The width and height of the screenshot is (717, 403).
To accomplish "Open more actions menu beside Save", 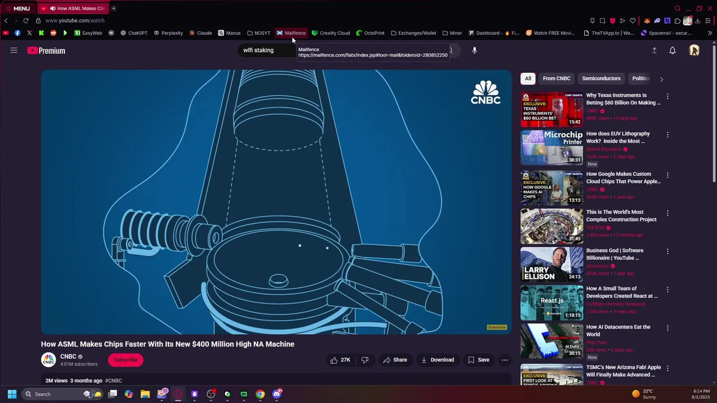I will click(505, 360).
